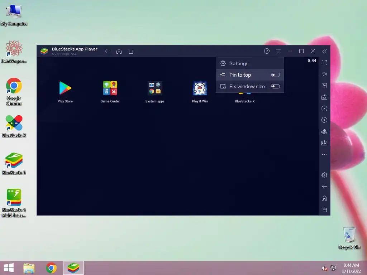Screen dimensions: 367x275
Task: Expand more sidebar tools via three dots
Action: pyautogui.click(x=324, y=154)
